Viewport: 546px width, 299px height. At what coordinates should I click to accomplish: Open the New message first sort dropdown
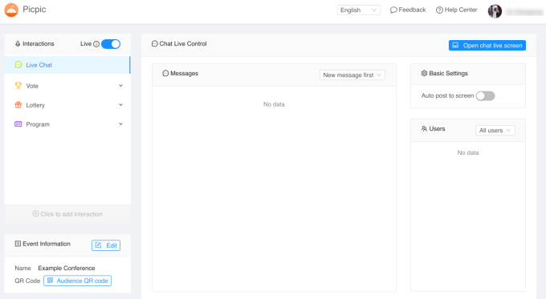coord(352,75)
